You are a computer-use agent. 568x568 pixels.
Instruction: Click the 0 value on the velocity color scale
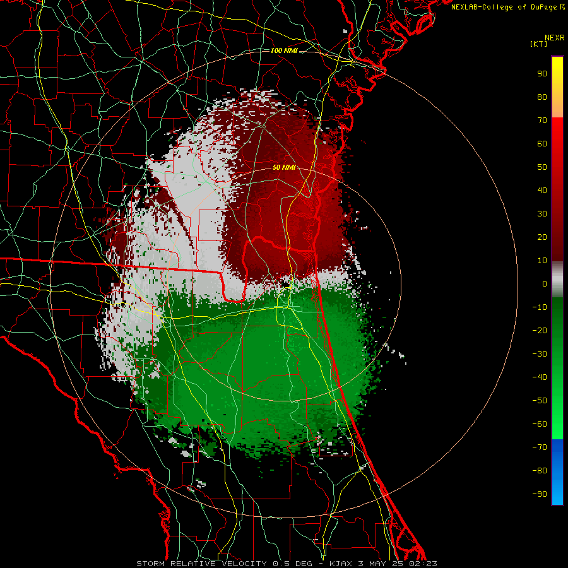545,283
